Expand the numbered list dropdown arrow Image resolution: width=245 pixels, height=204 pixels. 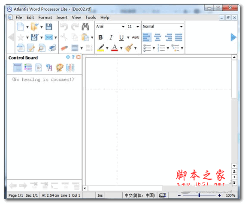[168, 48]
